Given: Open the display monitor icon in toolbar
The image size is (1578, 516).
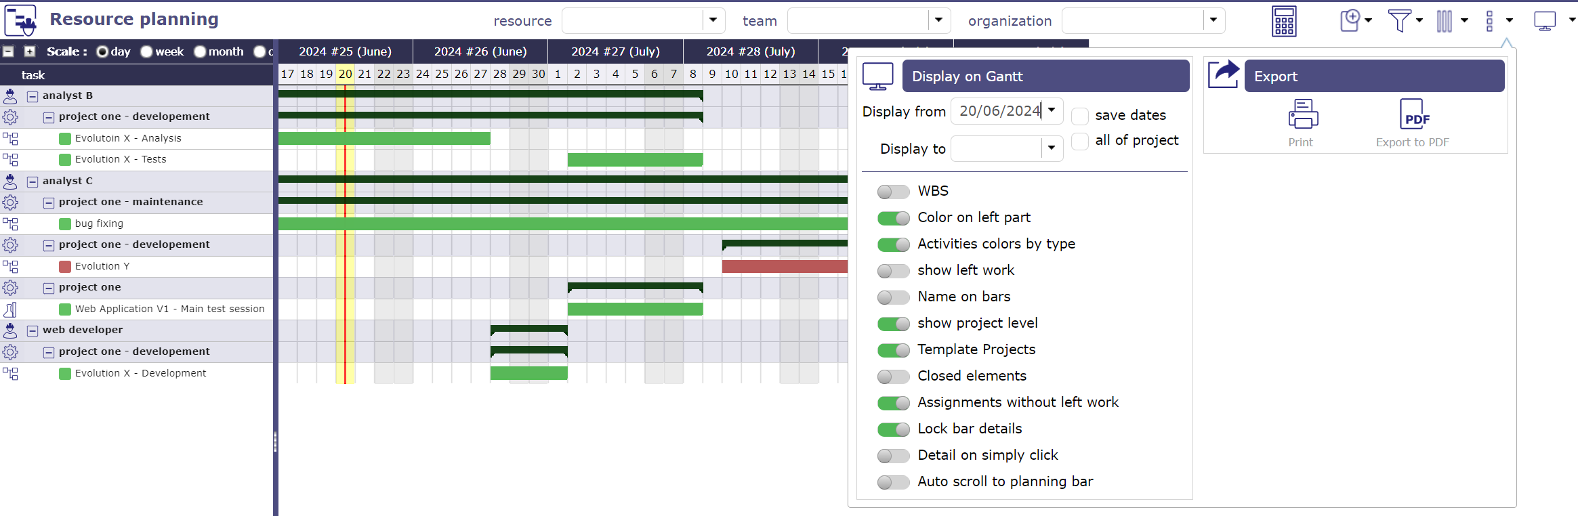Looking at the screenshot, I should point(1545,21).
